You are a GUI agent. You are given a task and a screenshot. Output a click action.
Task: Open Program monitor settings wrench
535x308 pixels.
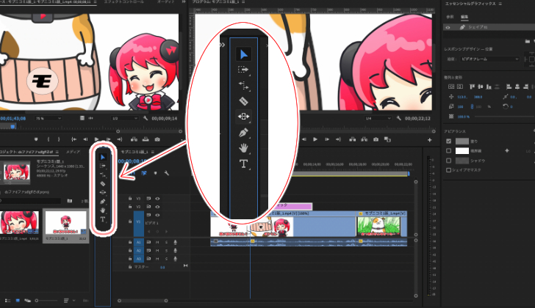[x=399, y=118]
